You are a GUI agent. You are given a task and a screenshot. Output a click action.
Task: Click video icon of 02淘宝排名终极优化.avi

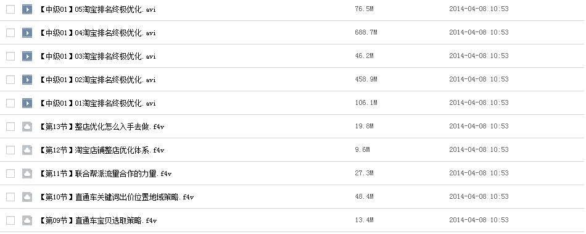pyautogui.click(x=27, y=80)
